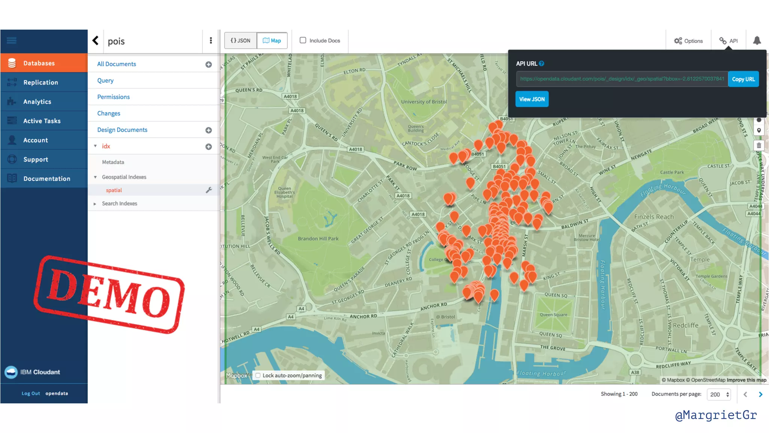Expand the Search Indexes section
Viewport: 769px width, 433px height.
point(95,204)
